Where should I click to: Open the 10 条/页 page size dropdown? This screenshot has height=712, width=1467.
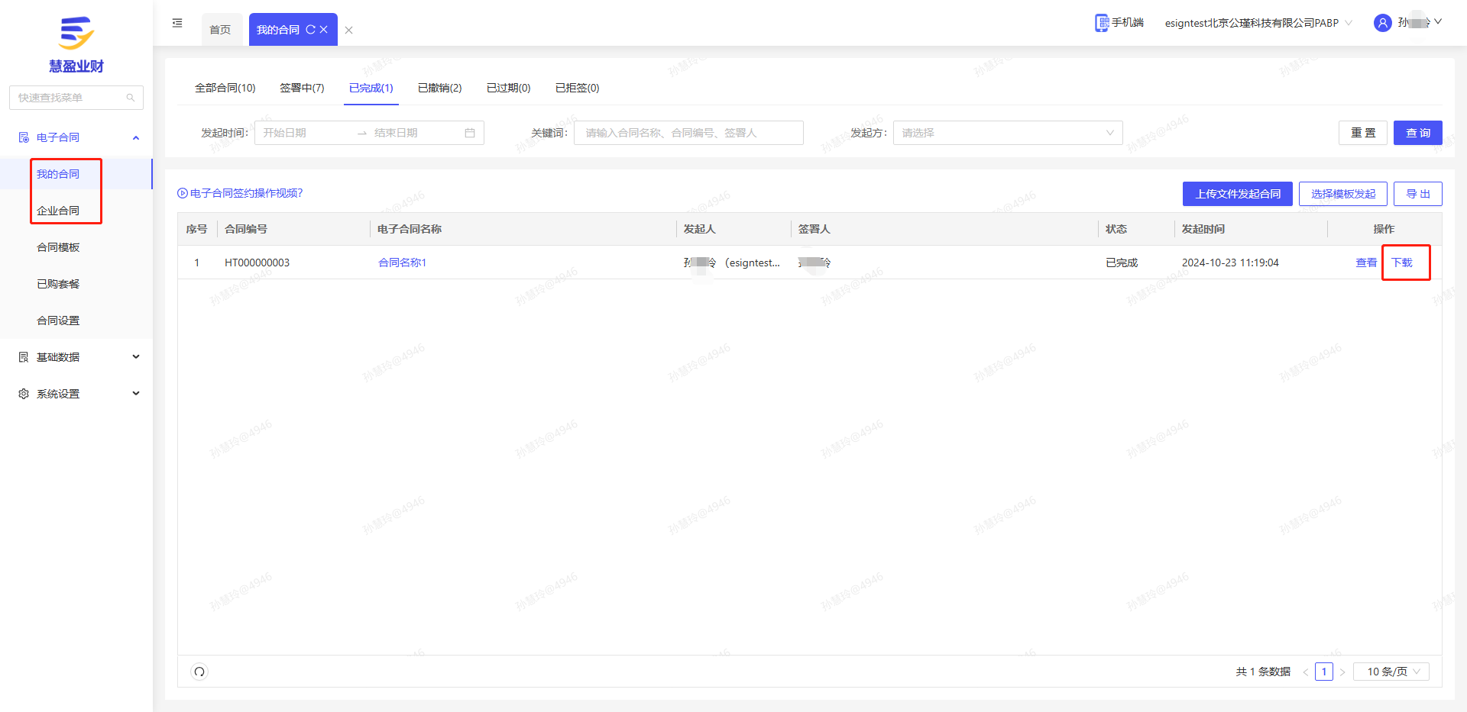point(1391,672)
